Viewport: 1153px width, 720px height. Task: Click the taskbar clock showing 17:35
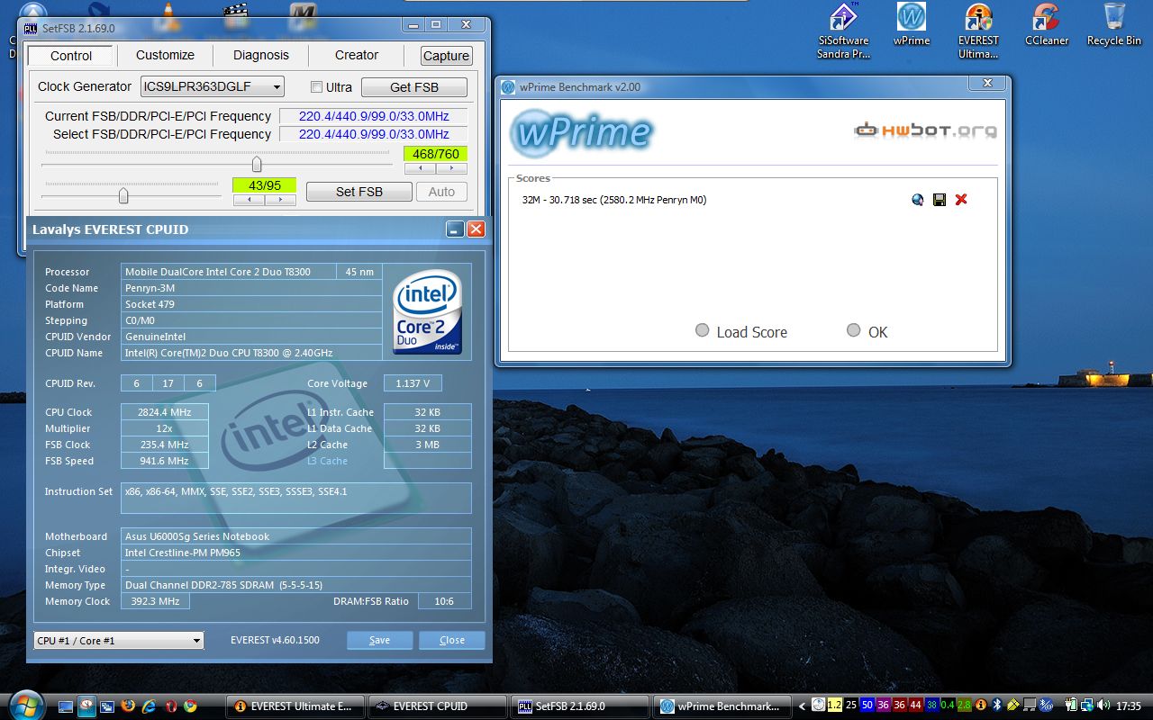coord(1129,706)
